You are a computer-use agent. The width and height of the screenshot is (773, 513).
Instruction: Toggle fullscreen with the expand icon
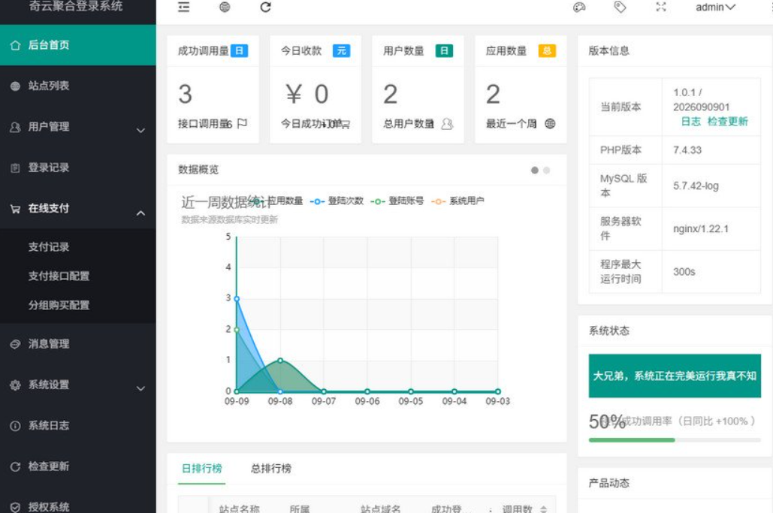661,7
